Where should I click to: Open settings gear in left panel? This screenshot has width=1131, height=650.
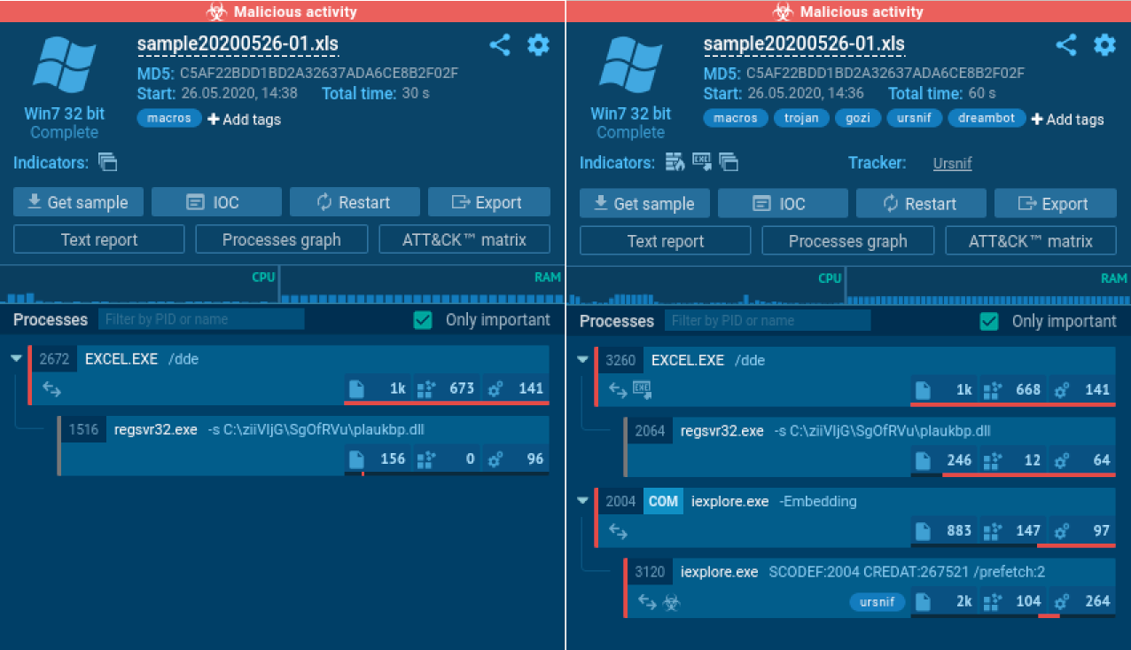(x=538, y=45)
